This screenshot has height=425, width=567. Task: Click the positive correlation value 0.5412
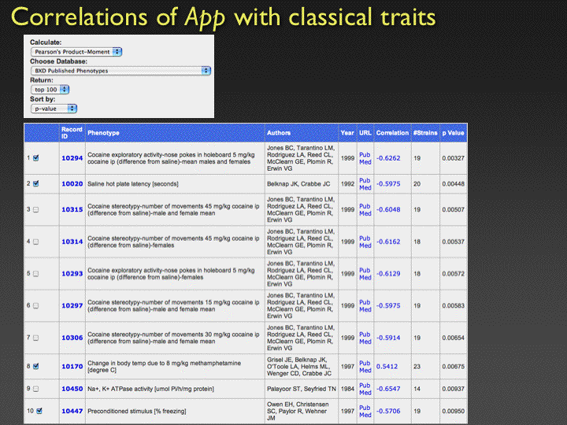(387, 366)
